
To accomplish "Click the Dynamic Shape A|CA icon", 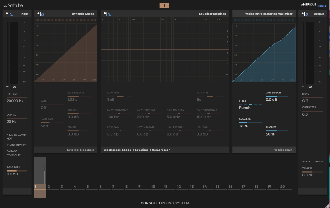I will click(41, 14).
